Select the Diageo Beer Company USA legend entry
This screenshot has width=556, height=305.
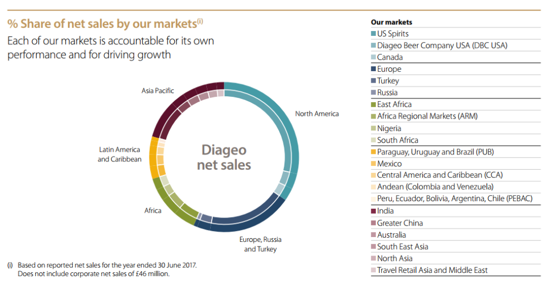(x=442, y=46)
